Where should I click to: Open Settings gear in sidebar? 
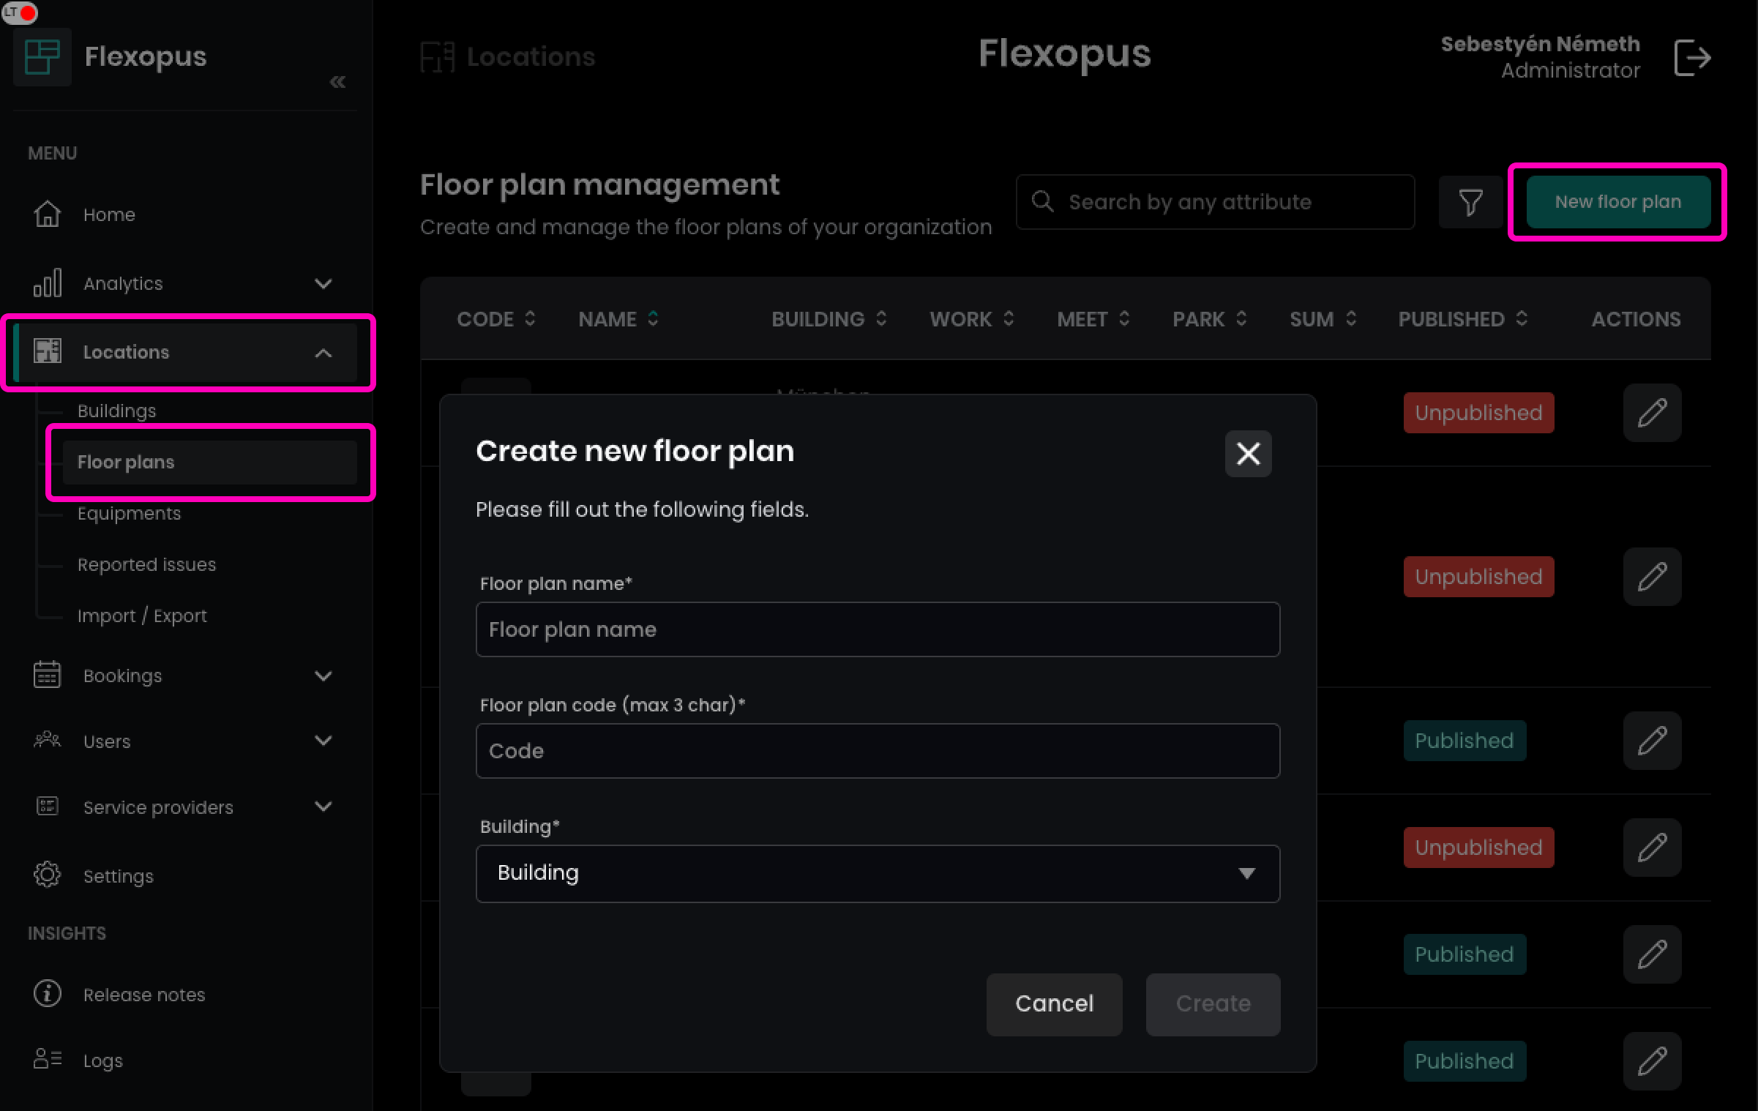[48, 875]
